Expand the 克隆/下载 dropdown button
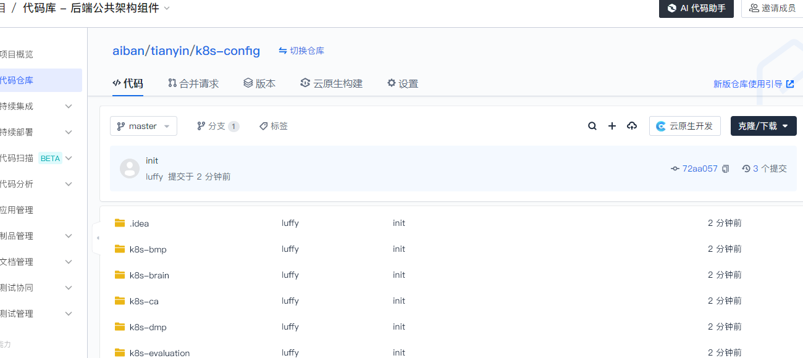The height and width of the screenshot is (358, 803). point(763,126)
